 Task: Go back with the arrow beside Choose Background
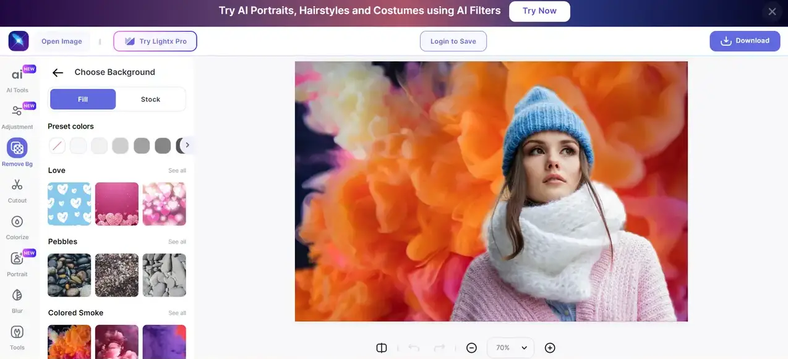click(58, 72)
